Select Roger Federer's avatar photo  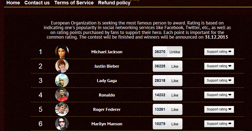[x=62, y=109]
